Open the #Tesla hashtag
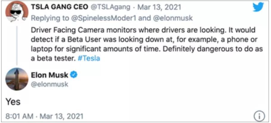The height and width of the screenshot is (123, 271). [x=89, y=58]
